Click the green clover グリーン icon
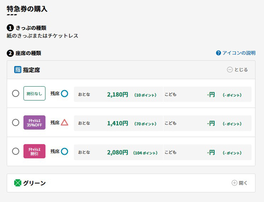This screenshot has height=202, width=264. point(18,183)
